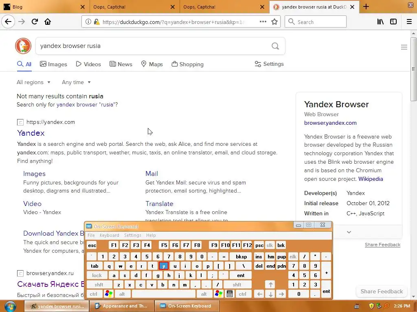Click the Windows Start orb
Image resolution: width=417 pixels, height=312 pixels.
[x=10, y=306]
